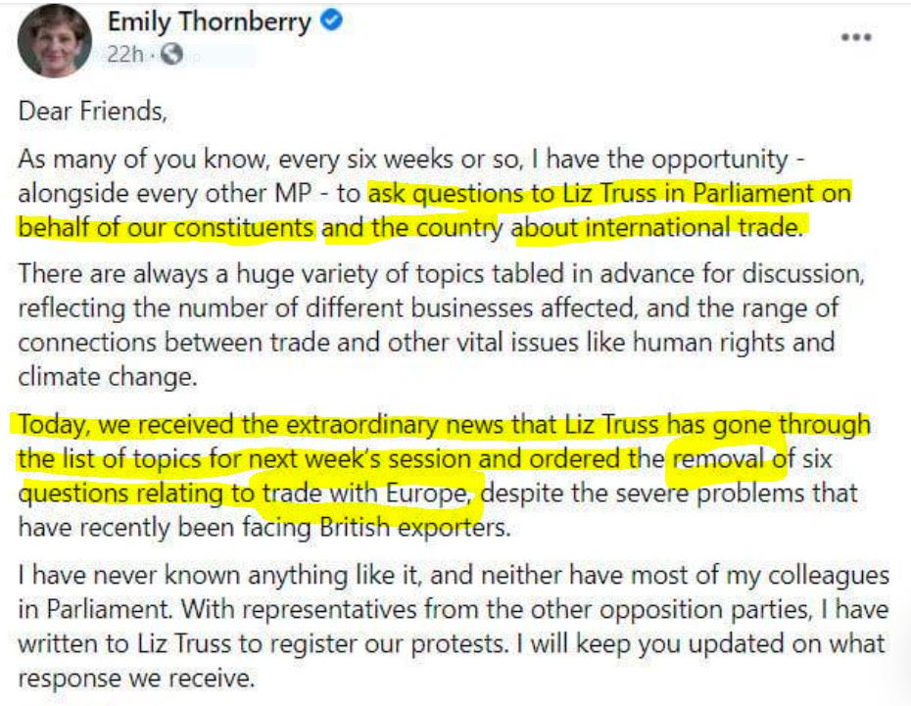Click the highlighted phrase 'behalf of our constituents'
The width and height of the screenshot is (911, 706).
pos(167,227)
